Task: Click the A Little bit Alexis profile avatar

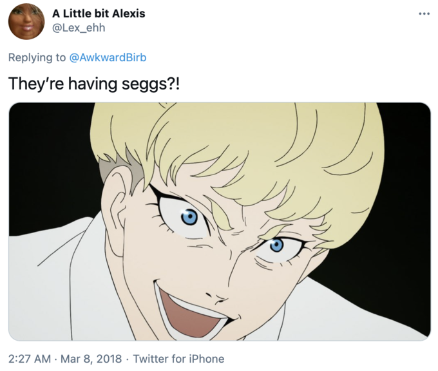Action: tap(26, 21)
